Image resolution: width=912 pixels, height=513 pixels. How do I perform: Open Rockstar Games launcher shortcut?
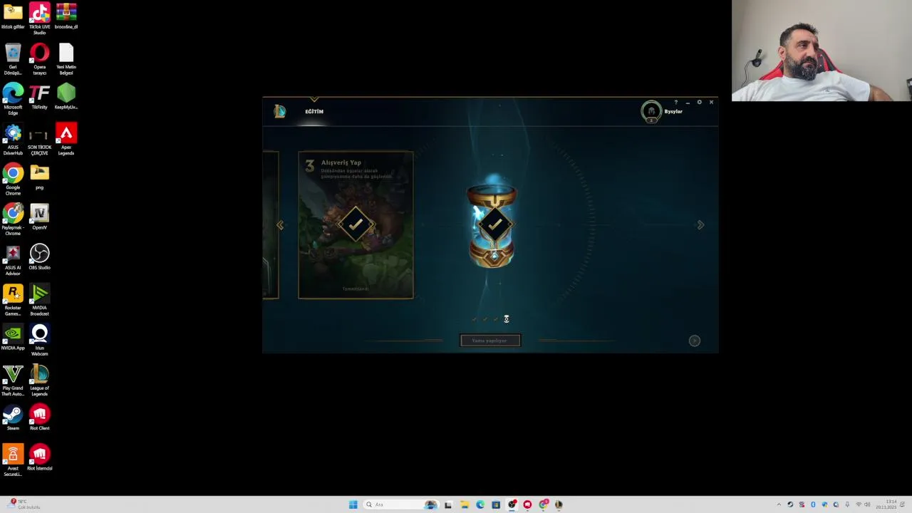pos(13,300)
